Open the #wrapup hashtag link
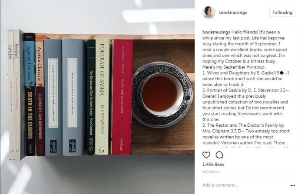This screenshot has width=298, height=194. [255, 67]
